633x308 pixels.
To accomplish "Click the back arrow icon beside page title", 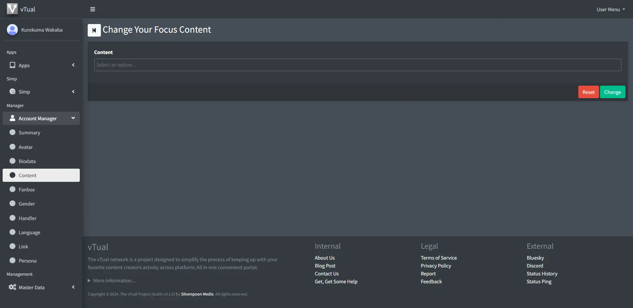I will click(x=94, y=30).
